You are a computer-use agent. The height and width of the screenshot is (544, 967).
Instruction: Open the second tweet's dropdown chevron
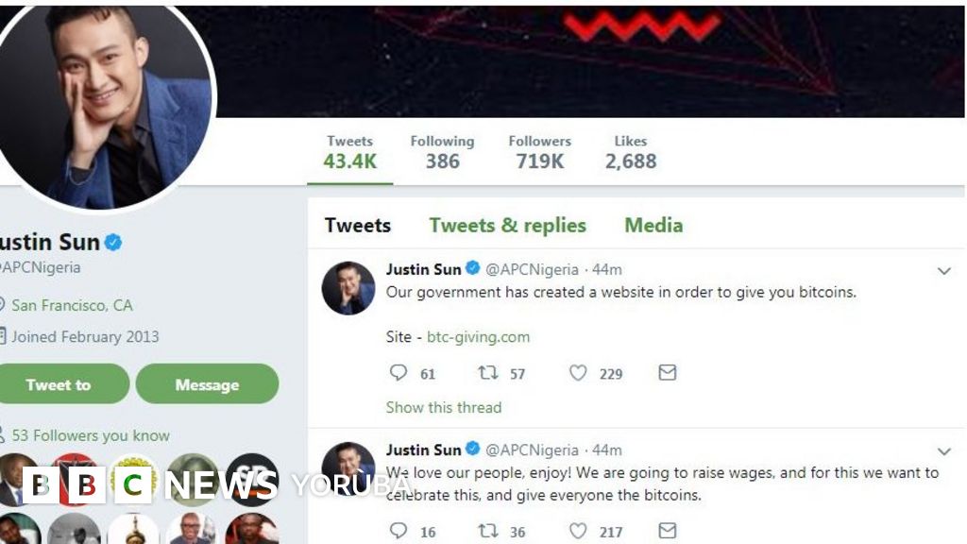(x=943, y=451)
